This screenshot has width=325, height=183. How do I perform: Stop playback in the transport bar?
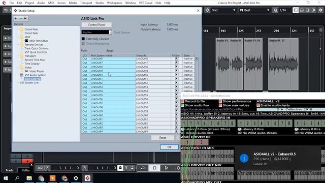click(x=154, y=168)
